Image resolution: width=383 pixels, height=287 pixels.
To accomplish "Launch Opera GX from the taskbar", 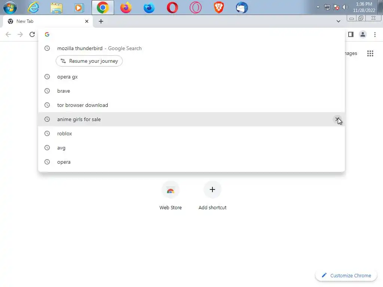I will click(195, 7).
